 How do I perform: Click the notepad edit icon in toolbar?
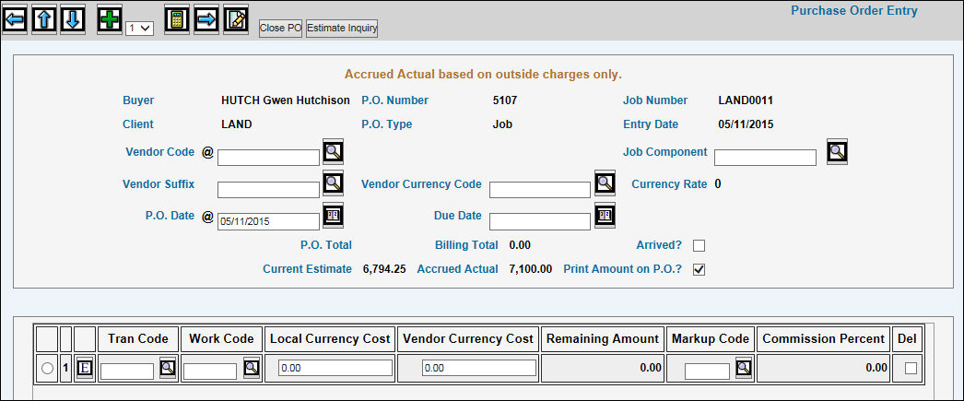coord(236,19)
